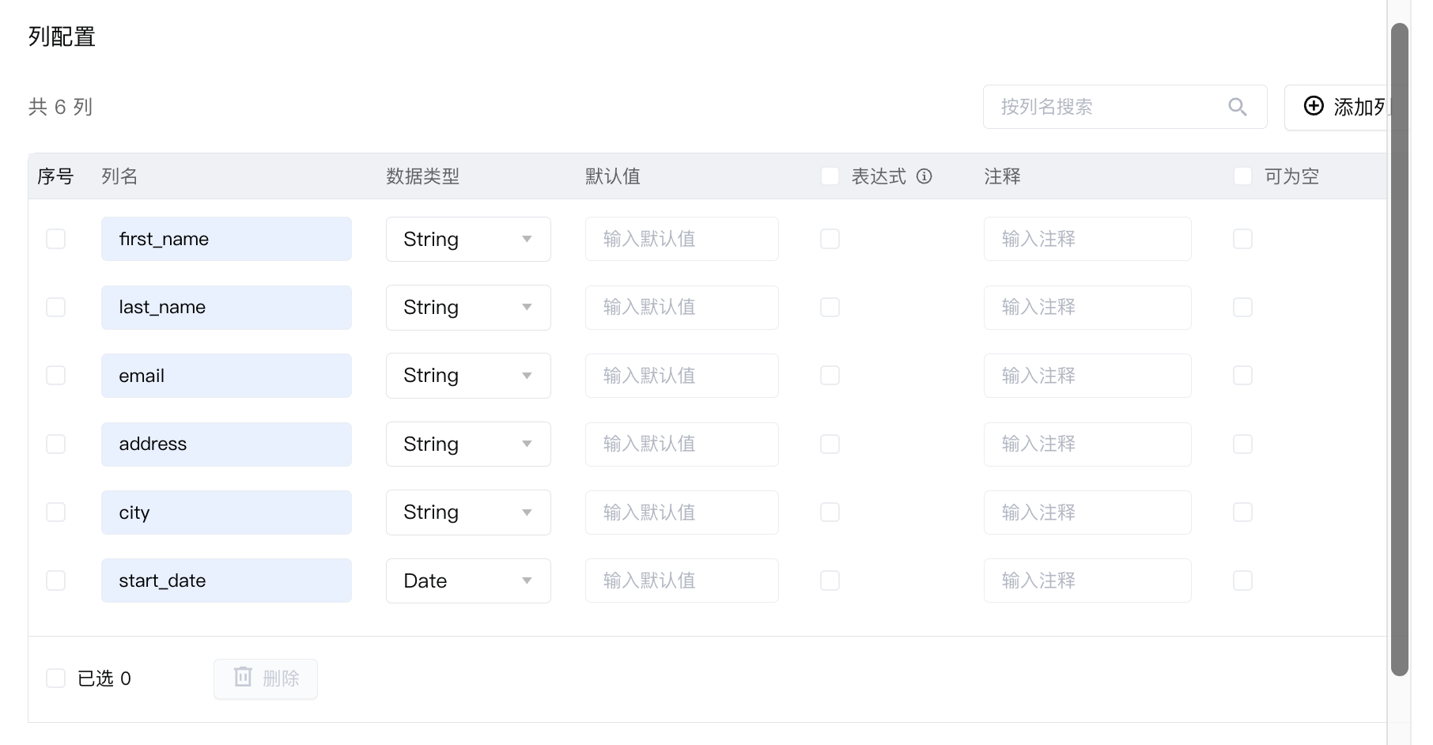Toggle nullable checkbox for city row

(1242, 512)
